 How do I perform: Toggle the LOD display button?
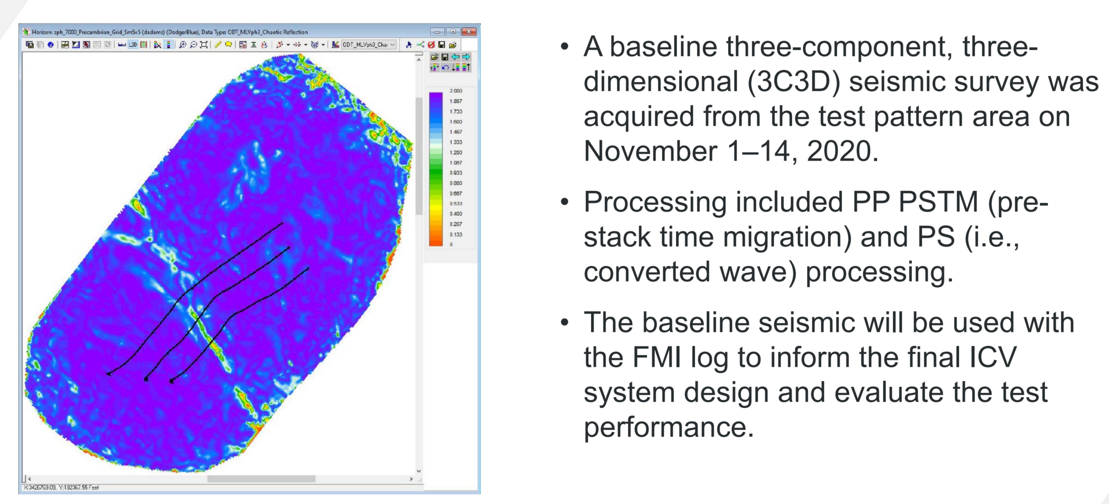[133, 44]
